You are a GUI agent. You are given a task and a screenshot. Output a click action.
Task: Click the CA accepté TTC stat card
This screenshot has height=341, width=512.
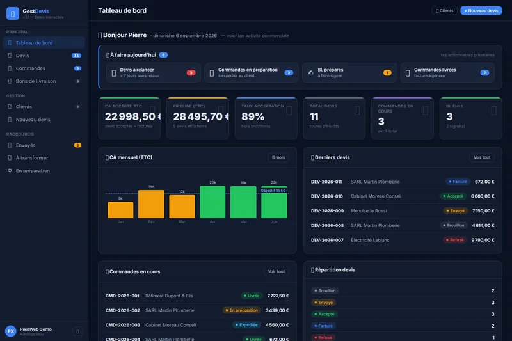(129, 118)
